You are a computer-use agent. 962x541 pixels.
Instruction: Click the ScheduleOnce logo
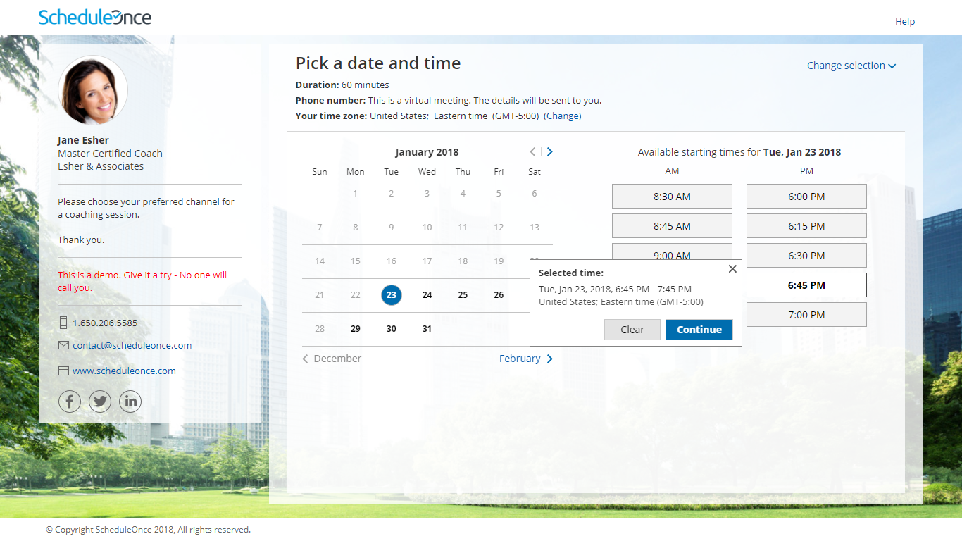[94, 17]
